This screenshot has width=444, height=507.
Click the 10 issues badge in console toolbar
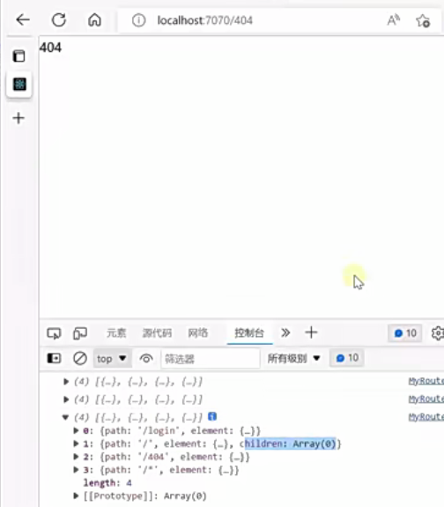click(x=347, y=358)
